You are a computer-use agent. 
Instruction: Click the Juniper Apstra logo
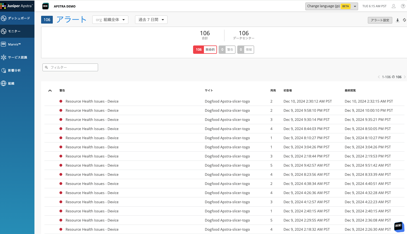[17, 6]
